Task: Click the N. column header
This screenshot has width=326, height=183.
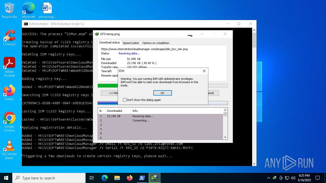Action: tap(102, 111)
